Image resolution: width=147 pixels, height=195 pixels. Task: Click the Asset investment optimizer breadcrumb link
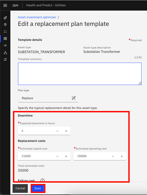click(x=37, y=17)
